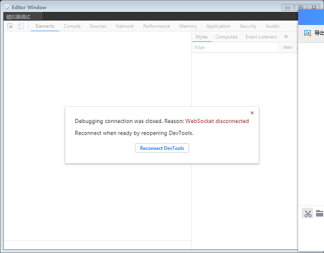Image resolution: width=324 pixels, height=253 pixels.
Task: Switch to the Elements tab
Action: (x=45, y=26)
